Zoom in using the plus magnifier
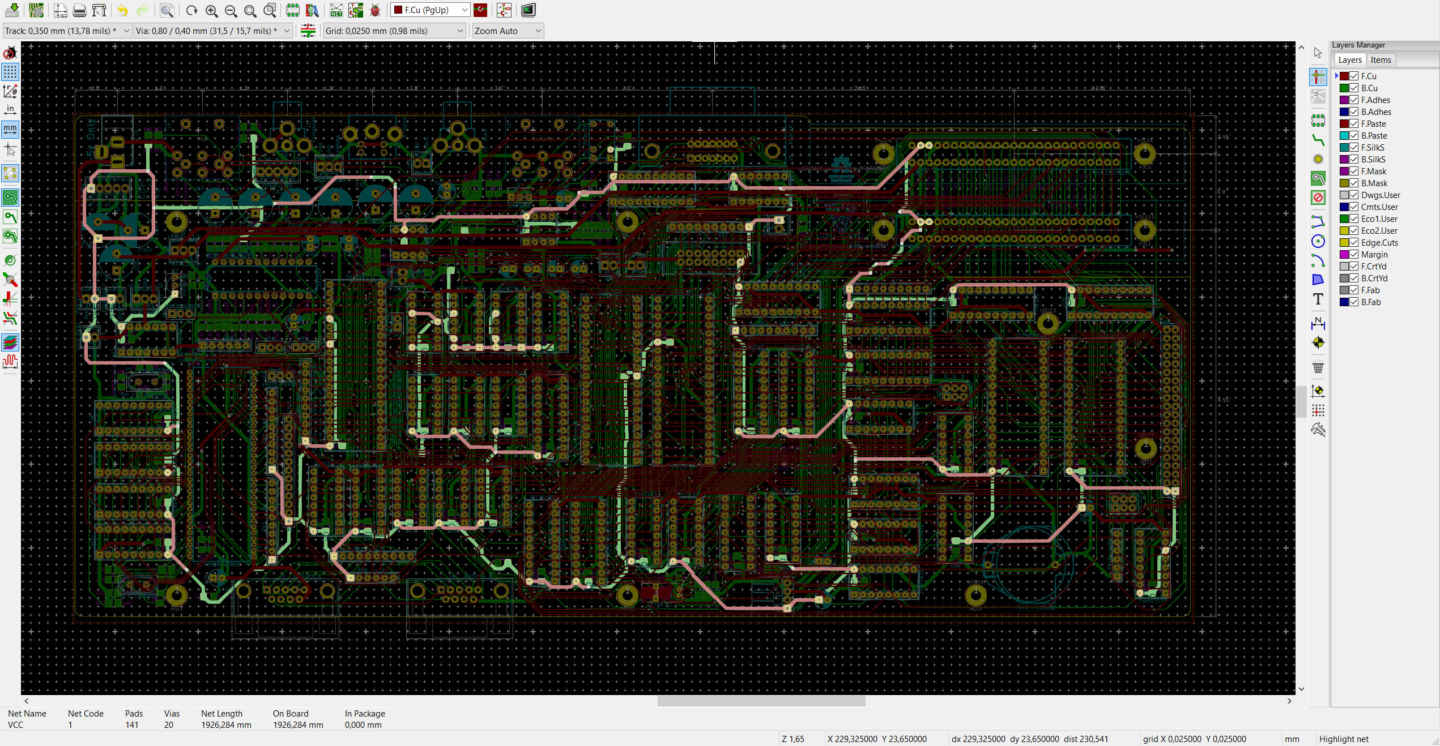The width and height of the screenshot is (1440, 746). (211, 10)
